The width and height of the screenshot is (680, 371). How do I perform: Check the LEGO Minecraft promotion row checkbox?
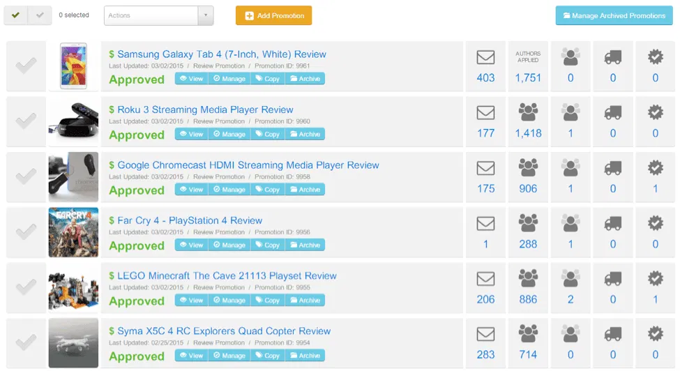pos(26,287)
